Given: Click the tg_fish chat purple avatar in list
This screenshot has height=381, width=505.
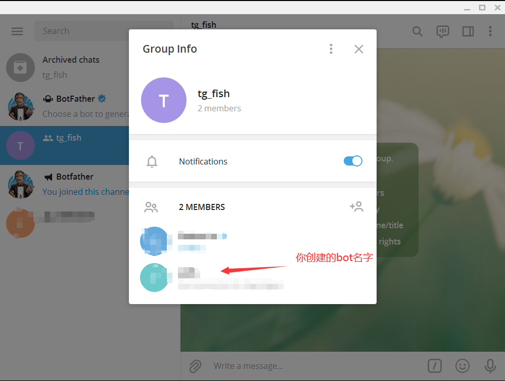Looking at the screenshot, I should coord(20,145).
